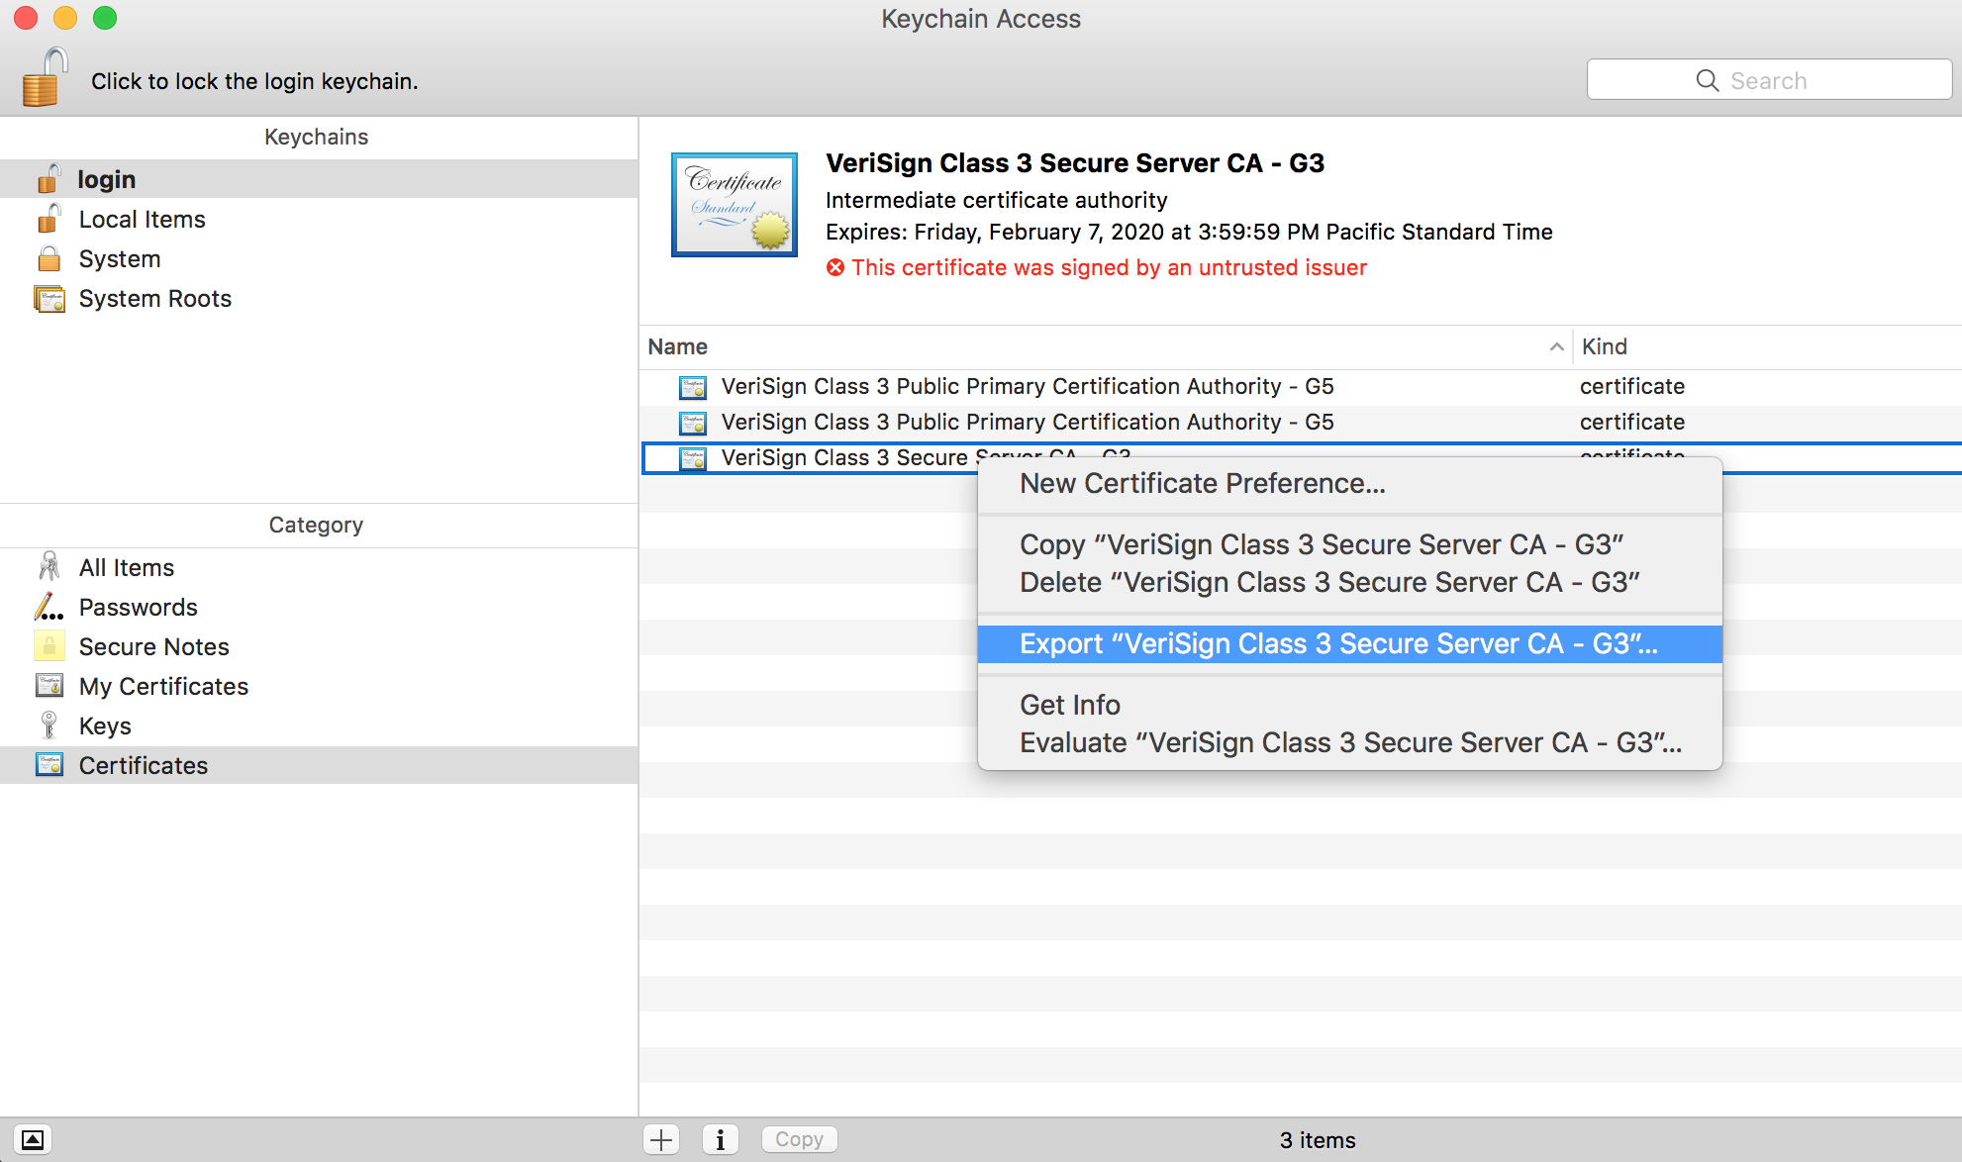Click the 3 items status text
The width and height of the screenshot is (1962, 1162).
(x=1318, y=1140)
